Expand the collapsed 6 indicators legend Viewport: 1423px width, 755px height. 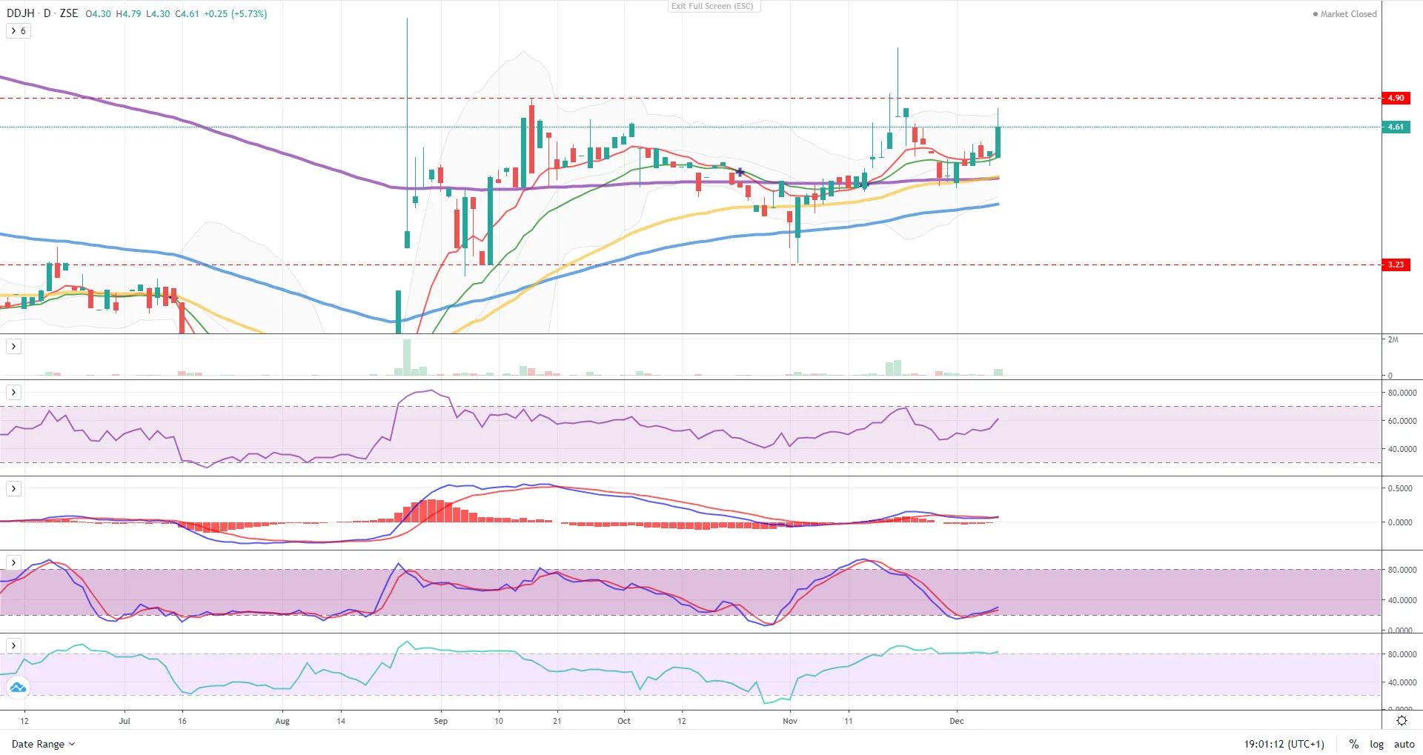point(19,31)
